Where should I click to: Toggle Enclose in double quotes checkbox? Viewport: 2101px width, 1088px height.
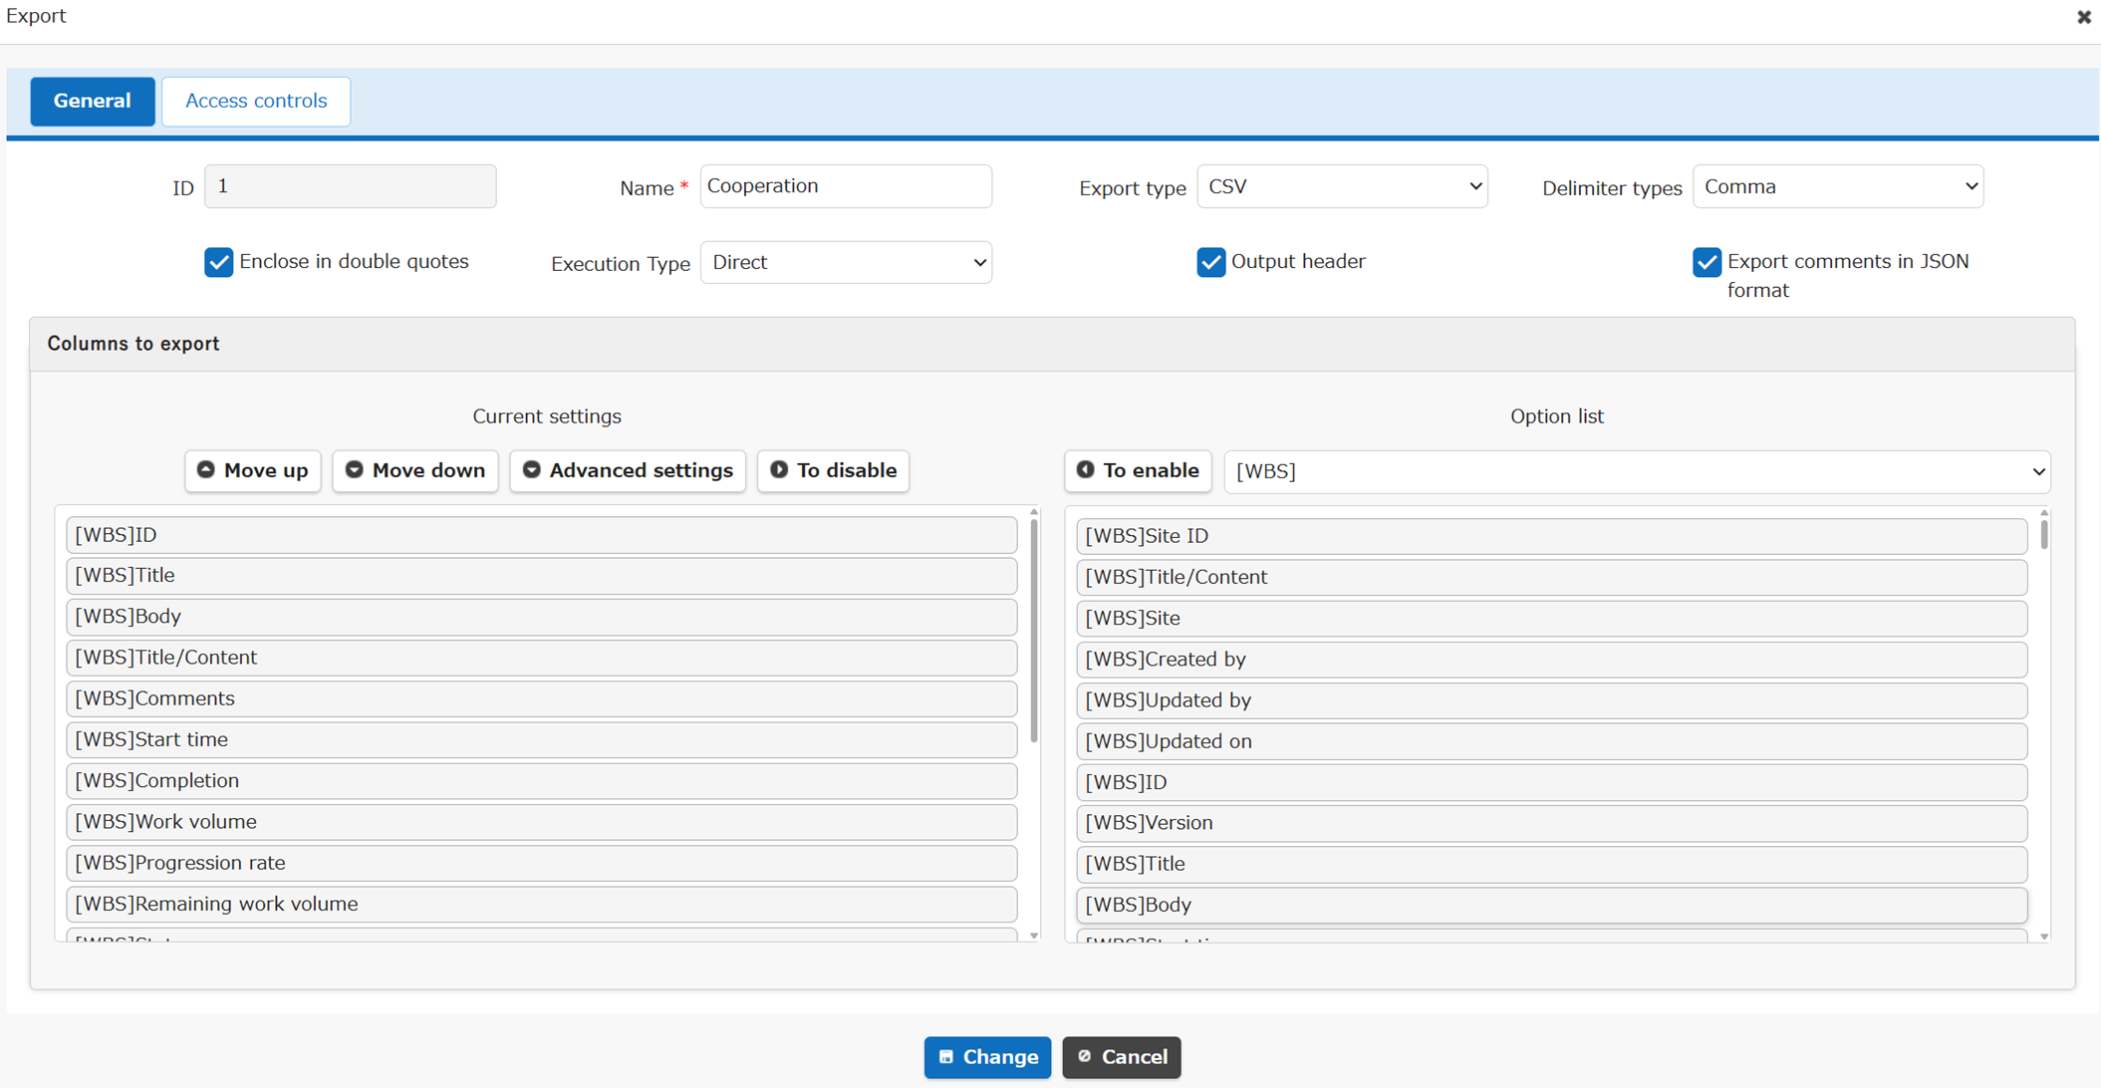218,262
